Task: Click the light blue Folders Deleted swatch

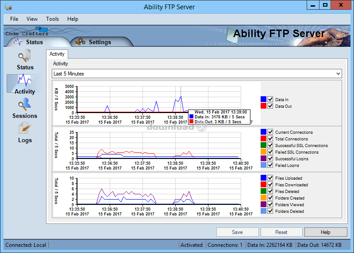Action: point(263,211)
